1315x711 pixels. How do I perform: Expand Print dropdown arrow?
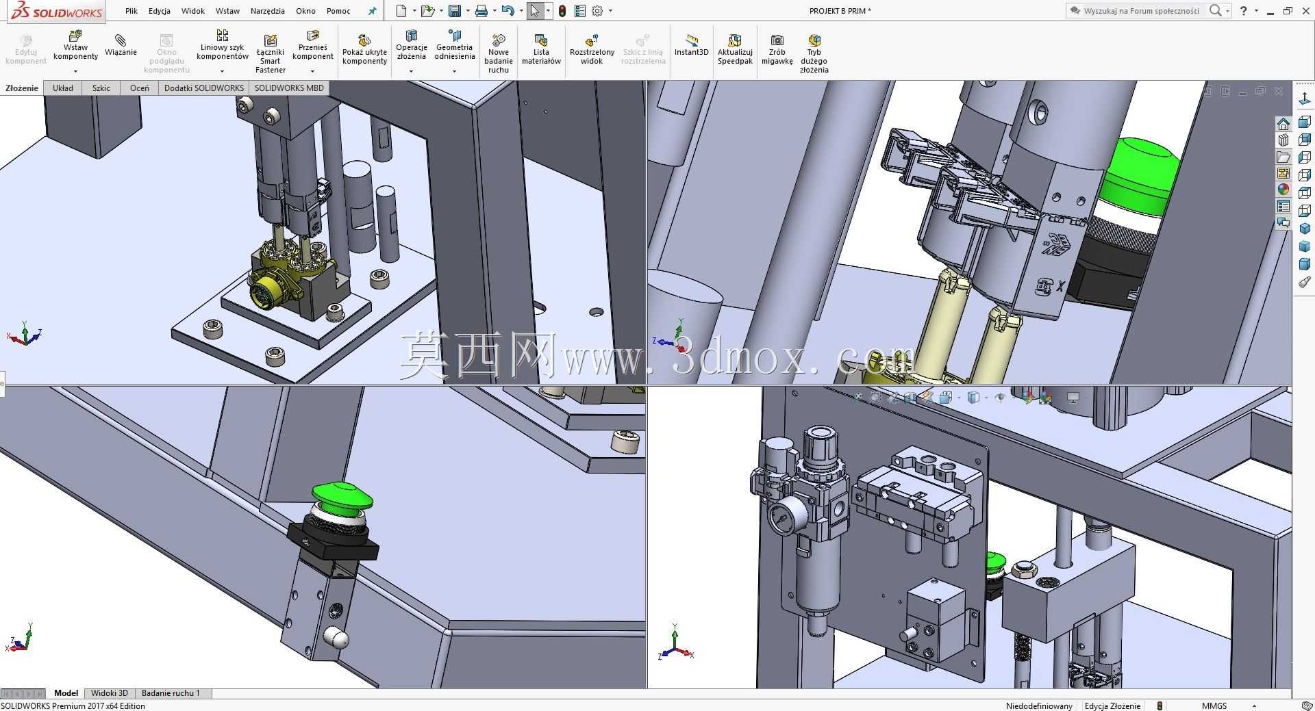click(494, 11)
